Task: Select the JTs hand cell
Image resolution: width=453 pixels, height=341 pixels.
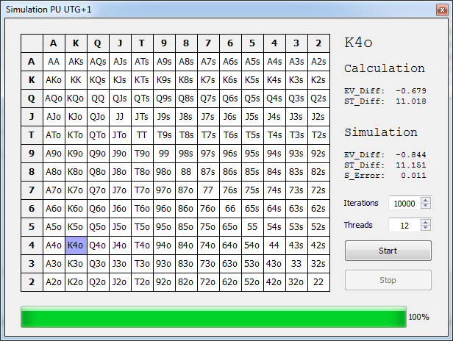Action: 142,117
